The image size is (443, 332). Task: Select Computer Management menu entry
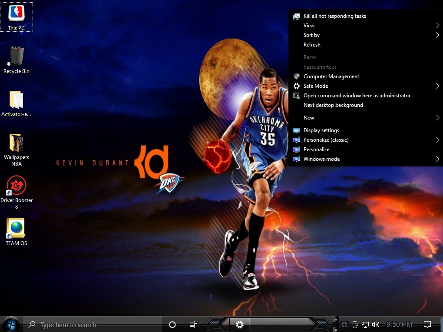(x=331, y=76)
